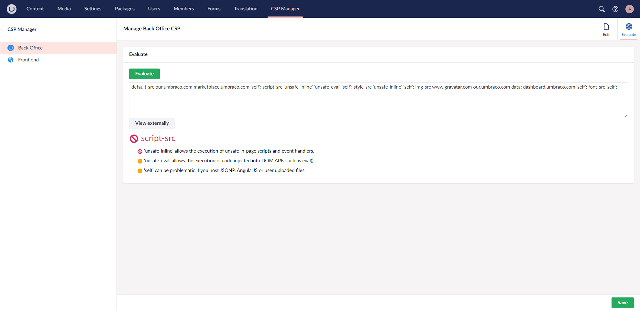Screen dimensions: 640x311
Task: Click the Front end globe icon
Action: [11, 60]
